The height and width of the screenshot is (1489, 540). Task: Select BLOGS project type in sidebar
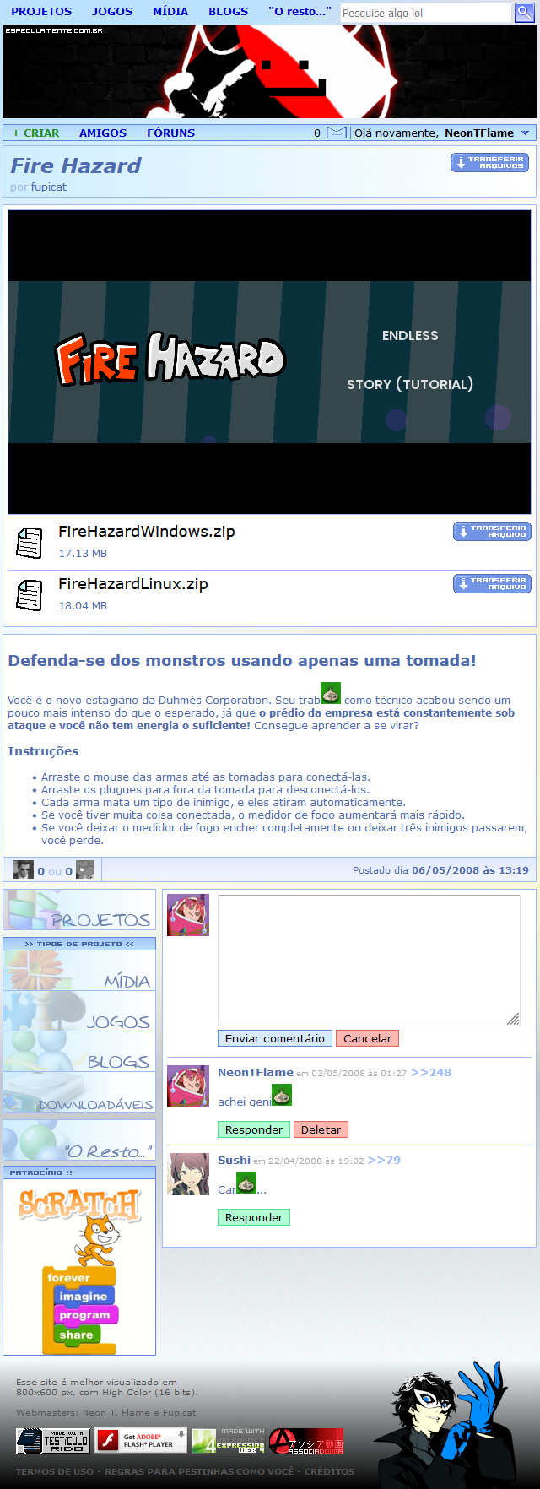click(x=79, y=1052)
